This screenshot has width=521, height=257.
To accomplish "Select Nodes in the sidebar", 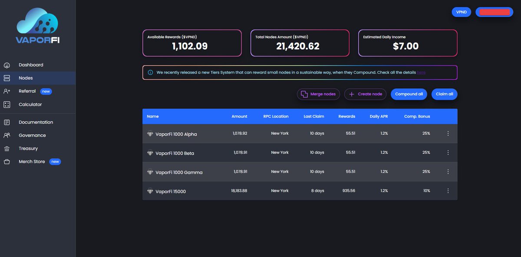I will (x=38, y=78).
